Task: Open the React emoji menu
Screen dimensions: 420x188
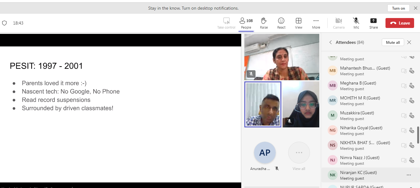Action: [x=281, y=21]
